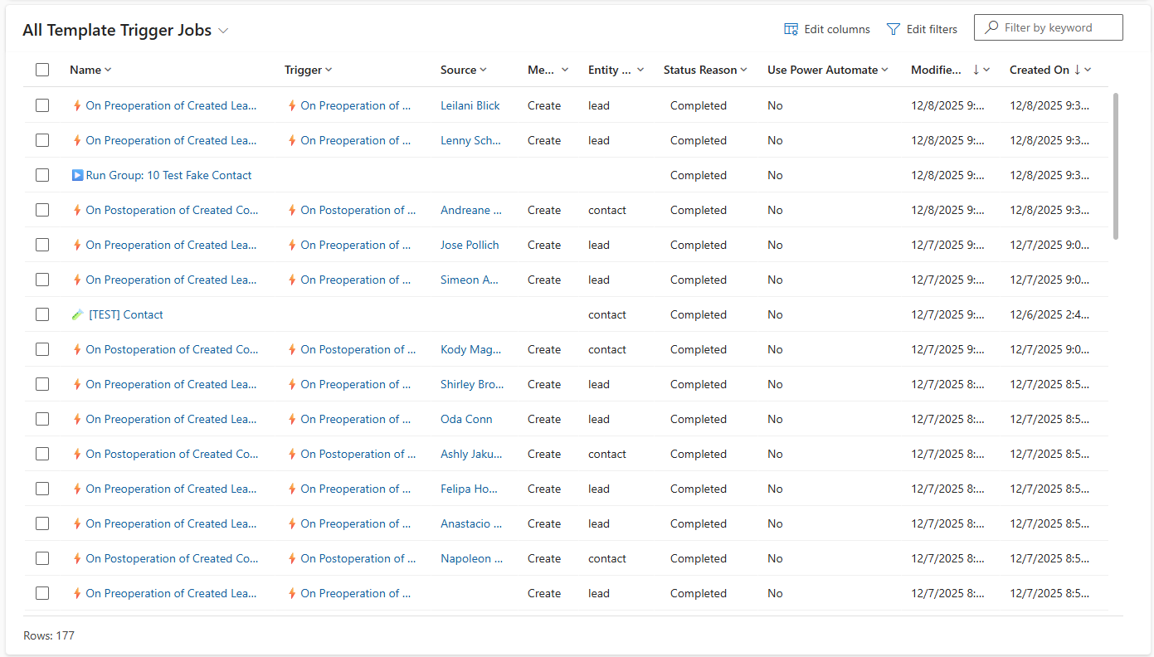Click test tube icon beside [TEST] Contact
The height and width of the screenshot is (657, 1154).
pos(78,314)
